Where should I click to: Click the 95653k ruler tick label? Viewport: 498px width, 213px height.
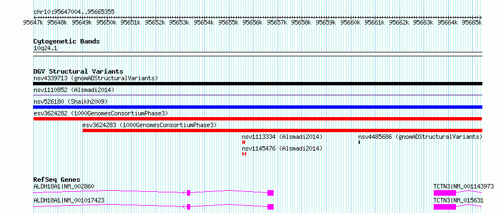point(180,22)
